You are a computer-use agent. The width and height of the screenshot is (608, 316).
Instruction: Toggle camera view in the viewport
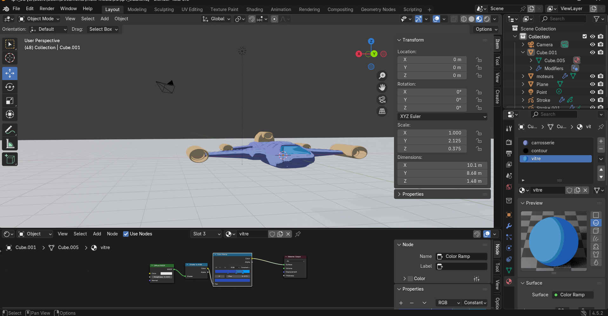(x=382, y=100)
